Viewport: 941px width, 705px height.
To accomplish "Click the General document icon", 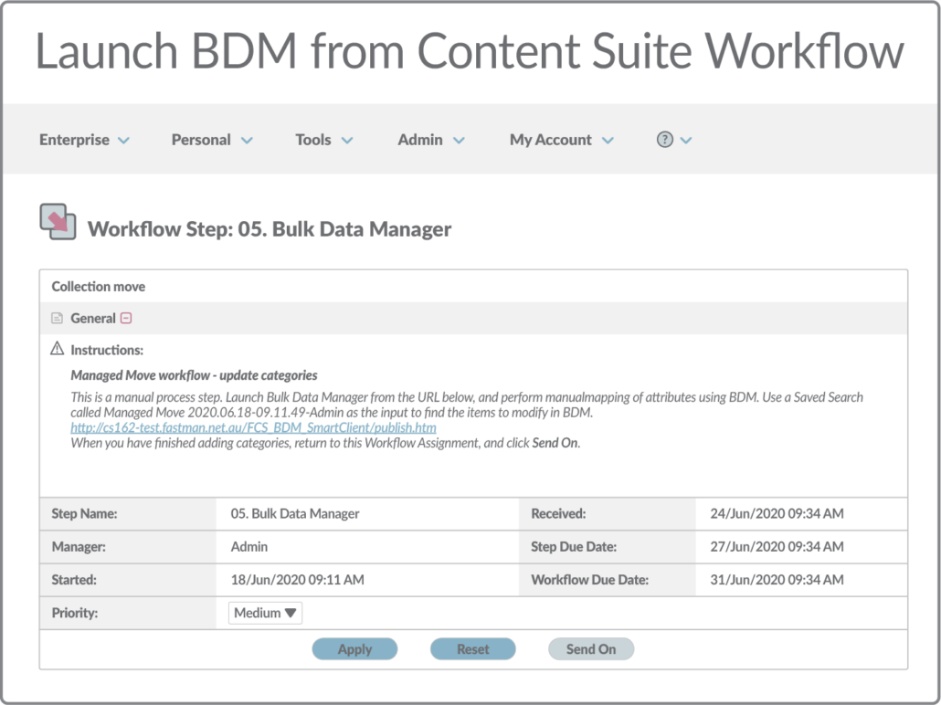I will tap(58, 319).
